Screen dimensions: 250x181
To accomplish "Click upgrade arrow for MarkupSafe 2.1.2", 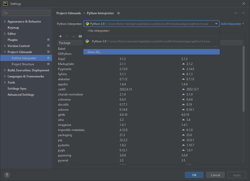I will [x=183, y=64].
